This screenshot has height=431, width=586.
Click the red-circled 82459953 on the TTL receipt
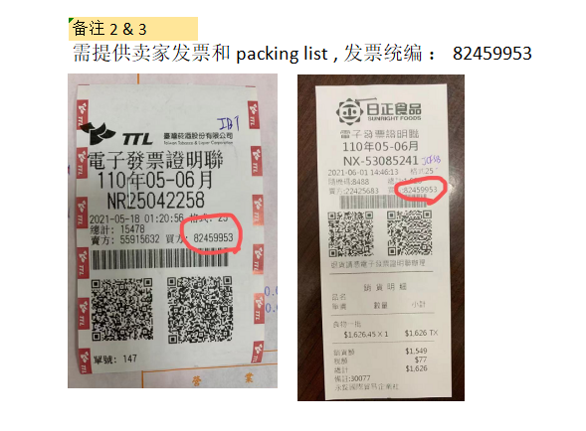tap(213, 237)
